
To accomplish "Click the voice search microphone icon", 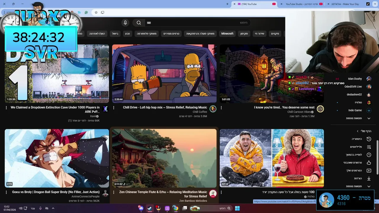I will [125, 23].
